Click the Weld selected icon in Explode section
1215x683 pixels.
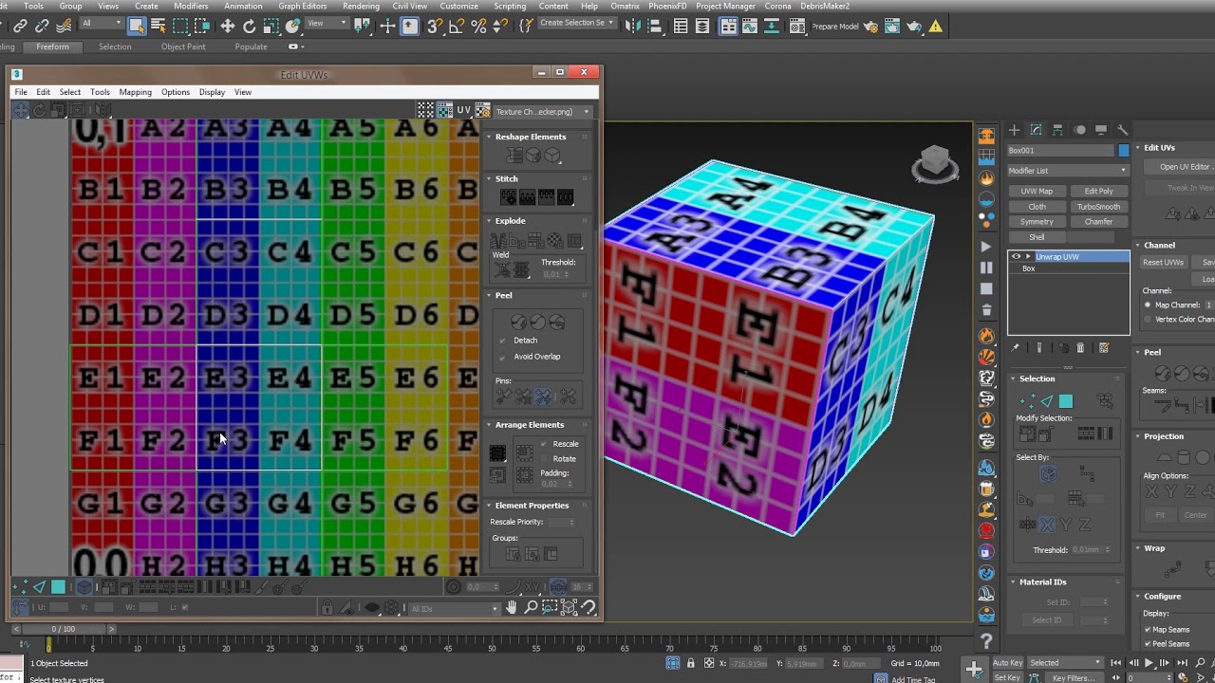(x=521, y=270)
